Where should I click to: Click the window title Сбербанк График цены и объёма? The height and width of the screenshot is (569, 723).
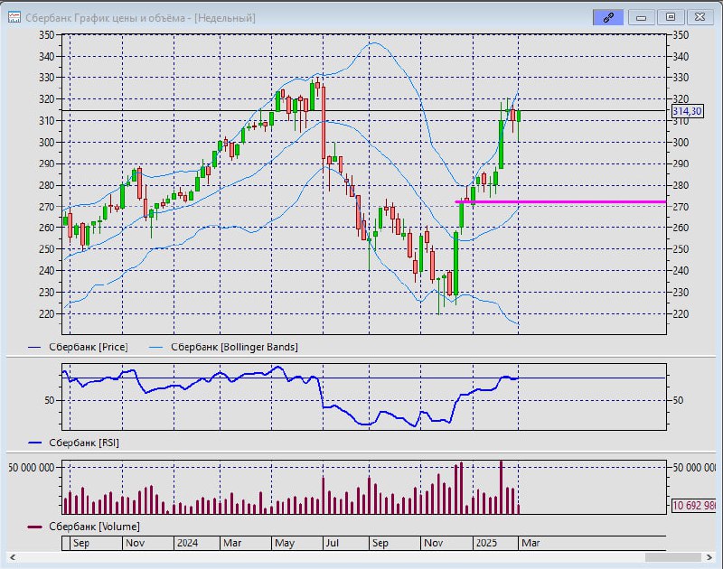(140, 18)
